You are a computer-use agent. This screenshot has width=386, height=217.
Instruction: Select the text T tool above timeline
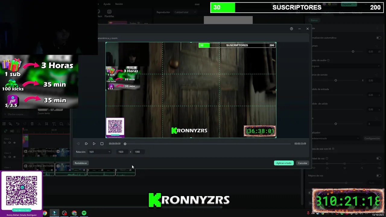point(54,124)
